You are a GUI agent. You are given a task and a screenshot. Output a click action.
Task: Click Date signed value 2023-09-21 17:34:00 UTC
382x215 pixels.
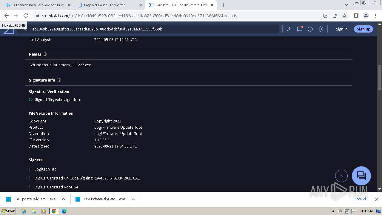tap(115, 146)
